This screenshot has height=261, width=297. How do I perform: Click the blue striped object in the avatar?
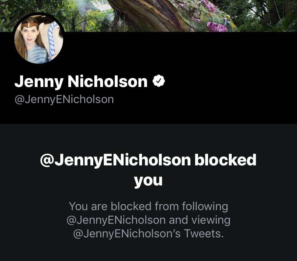[53, 40]
